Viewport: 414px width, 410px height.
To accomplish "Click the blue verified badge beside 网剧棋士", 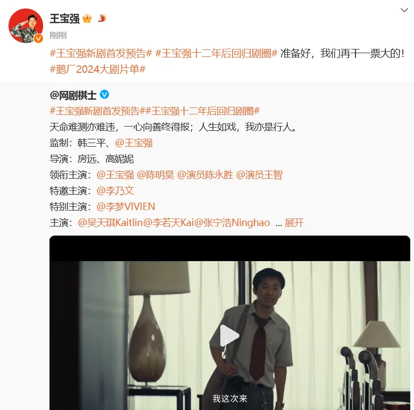I will (x=104, y=95).
